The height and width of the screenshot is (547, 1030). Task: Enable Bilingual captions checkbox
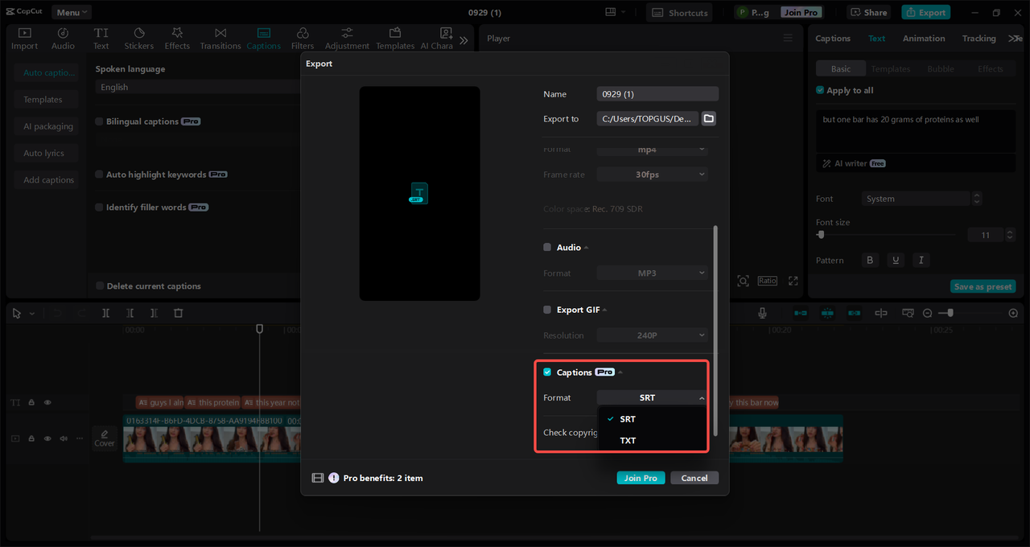click(99, 121)
